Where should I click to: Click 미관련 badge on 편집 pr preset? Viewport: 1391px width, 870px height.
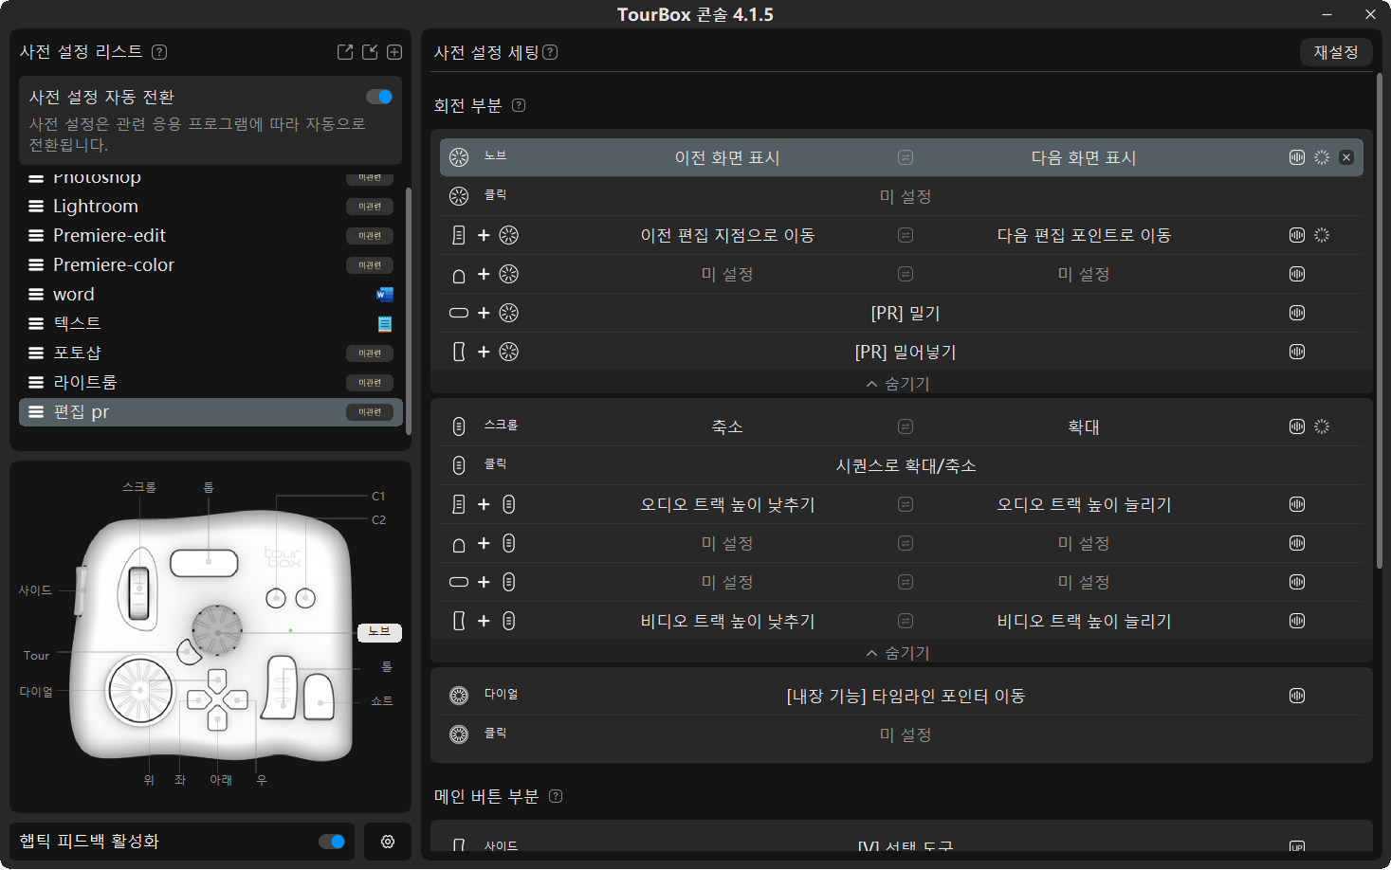tap(370, 412)
